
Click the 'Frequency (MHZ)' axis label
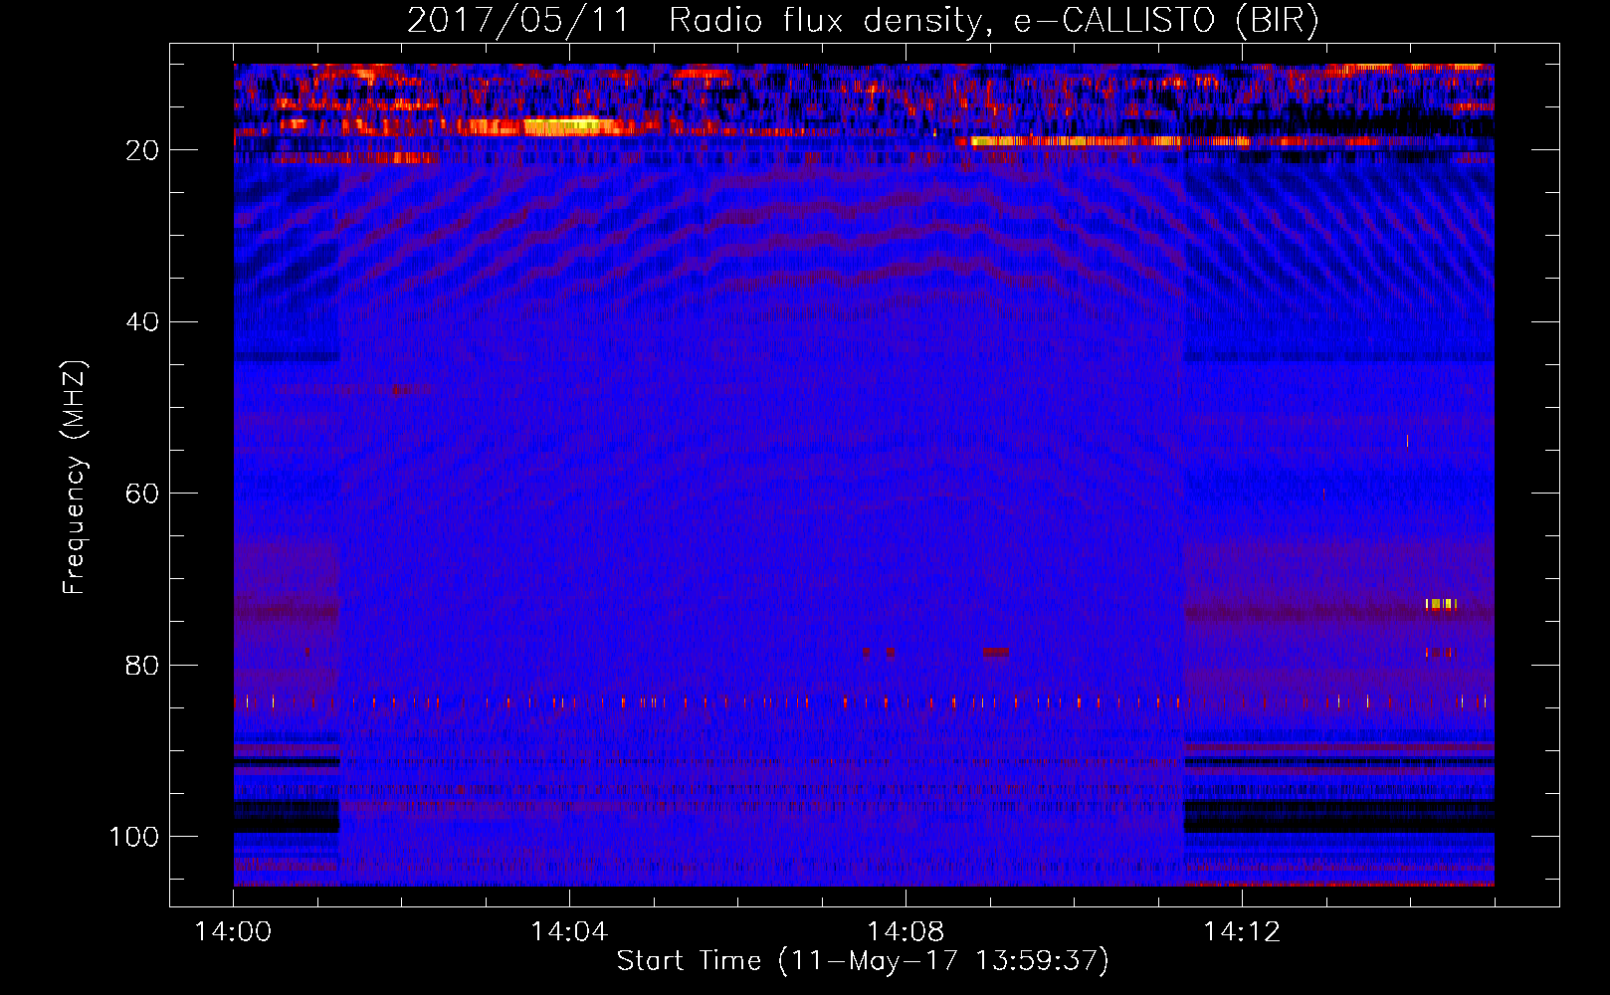75,477
